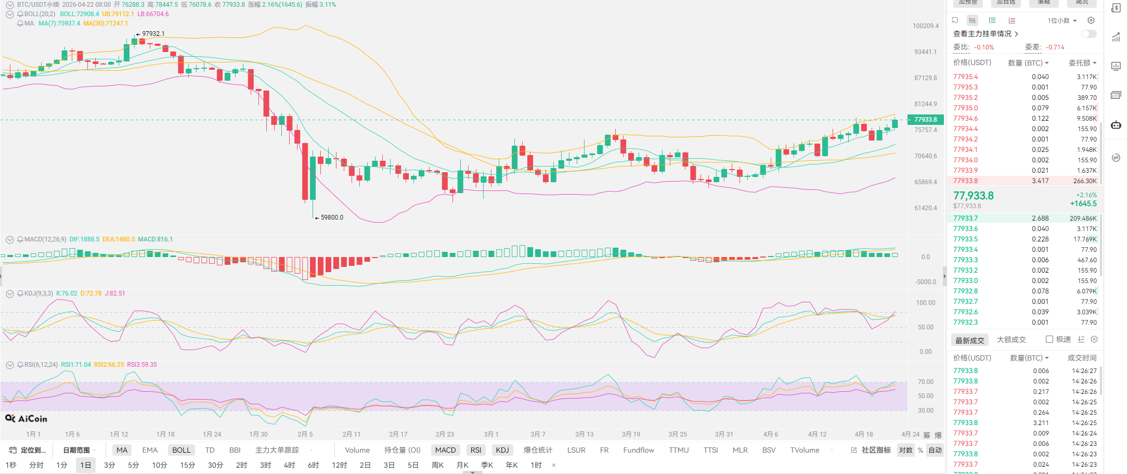This screenshot has width=1128, height=474.
Task: Open the order book settings hexagon icon
Action: (1091, 20)
